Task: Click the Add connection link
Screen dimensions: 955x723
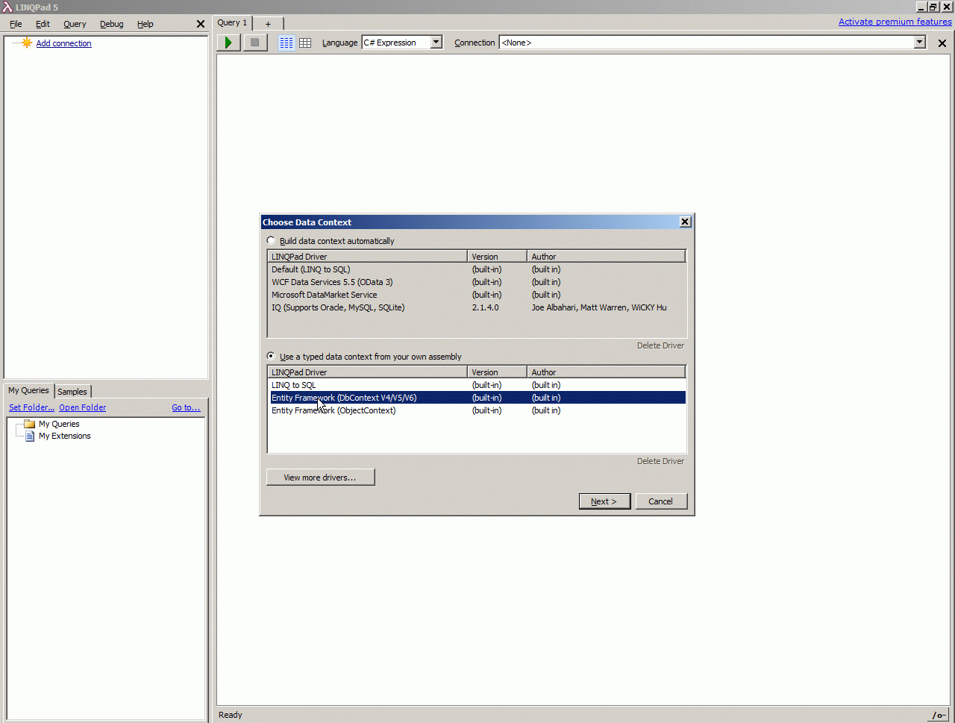Action: tap(64, 43)
